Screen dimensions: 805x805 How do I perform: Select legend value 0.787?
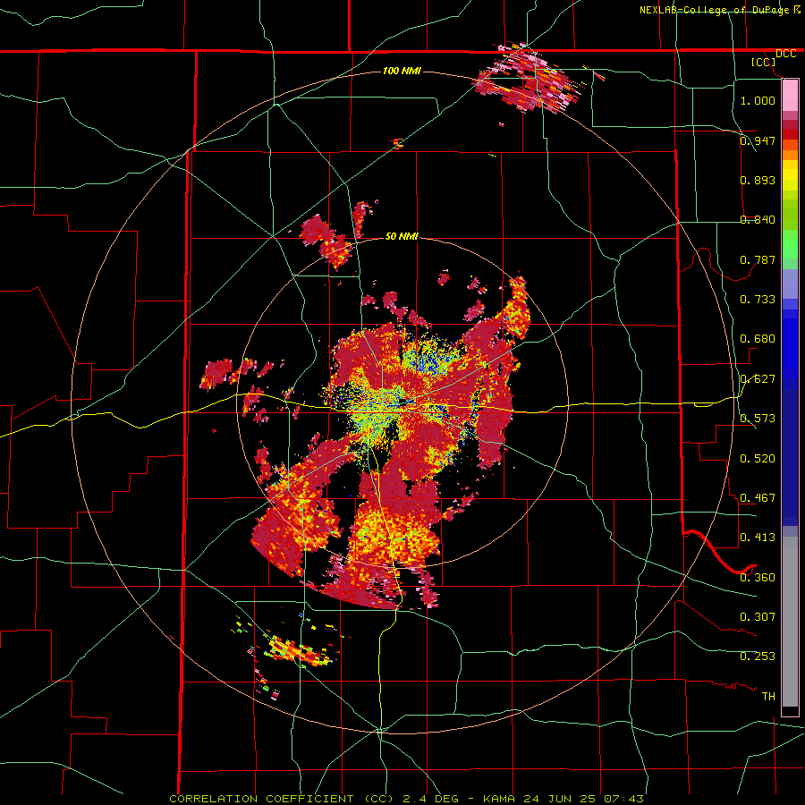(758, 259)
